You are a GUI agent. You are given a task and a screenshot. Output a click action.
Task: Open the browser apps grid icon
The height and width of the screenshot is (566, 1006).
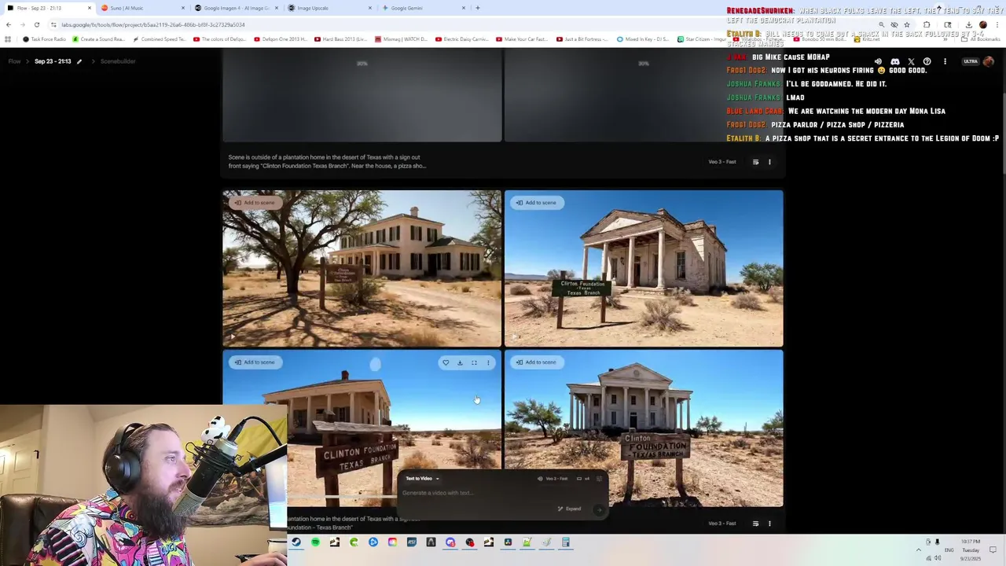point(8,39)
